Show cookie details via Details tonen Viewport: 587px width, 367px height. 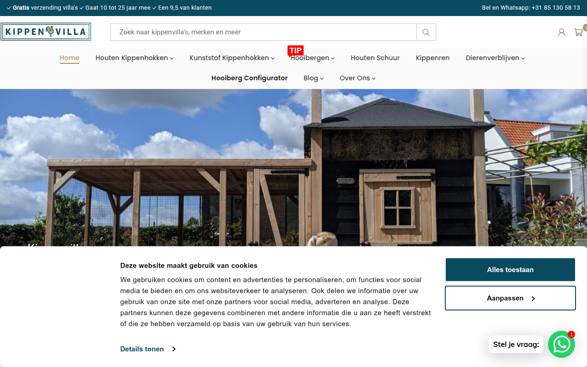(x=148, y=349)
